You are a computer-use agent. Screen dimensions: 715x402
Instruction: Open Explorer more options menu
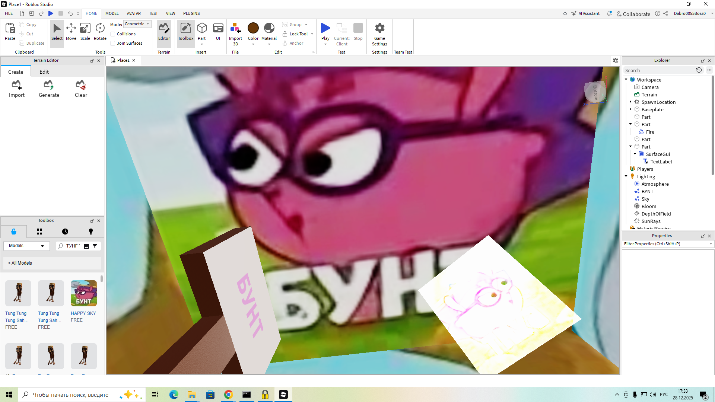point(709,70)
